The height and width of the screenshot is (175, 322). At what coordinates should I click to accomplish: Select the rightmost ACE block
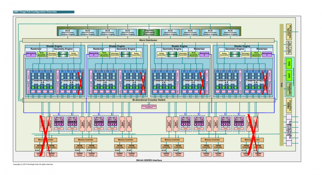(x=230, y=32)
